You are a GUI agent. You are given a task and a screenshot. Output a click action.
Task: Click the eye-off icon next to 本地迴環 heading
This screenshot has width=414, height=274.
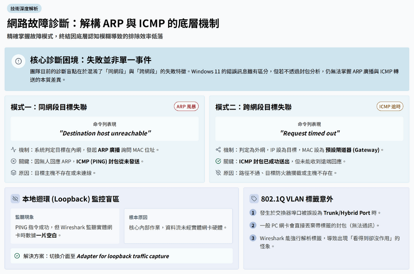[x=16, y=199]
